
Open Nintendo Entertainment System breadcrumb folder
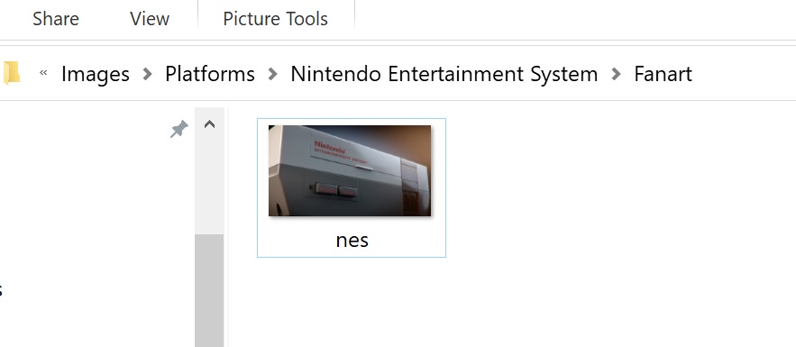point(444,74)
